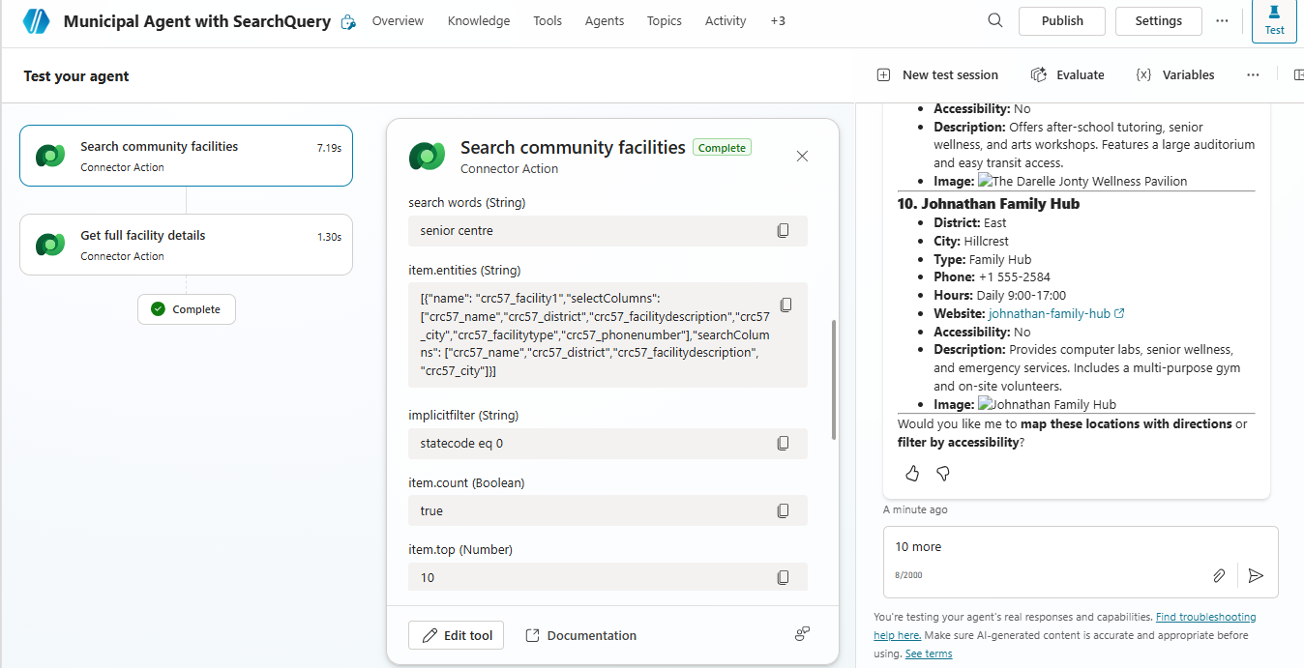Expand ellipsis menu next to Variables
The height and width of the screenshot is (668, 1304).
coord(1253,74)
